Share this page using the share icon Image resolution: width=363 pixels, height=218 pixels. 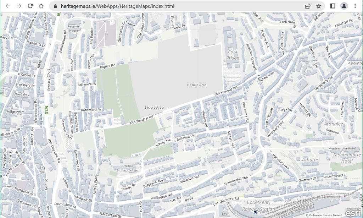tap(307, 6)
